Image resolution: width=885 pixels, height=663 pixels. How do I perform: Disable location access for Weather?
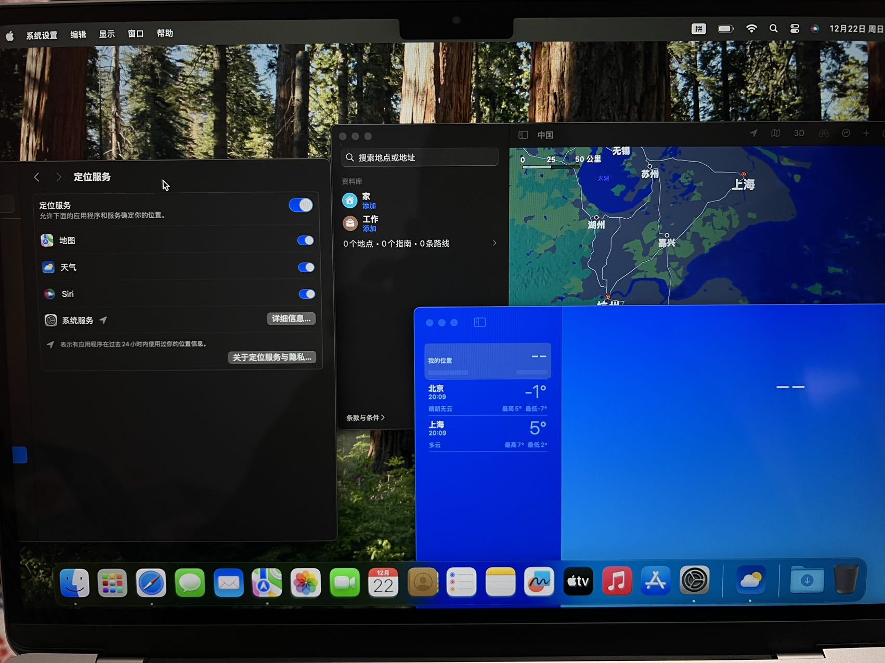tap(306, 268)
